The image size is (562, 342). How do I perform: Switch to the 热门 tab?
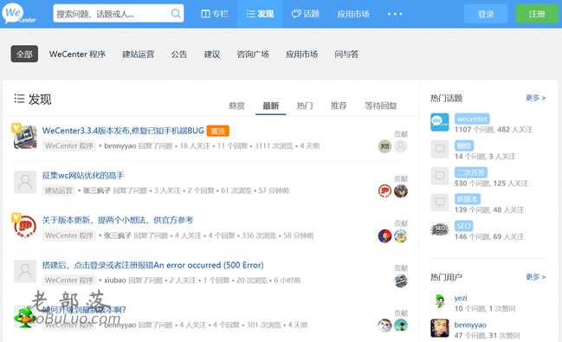(305, 106)
